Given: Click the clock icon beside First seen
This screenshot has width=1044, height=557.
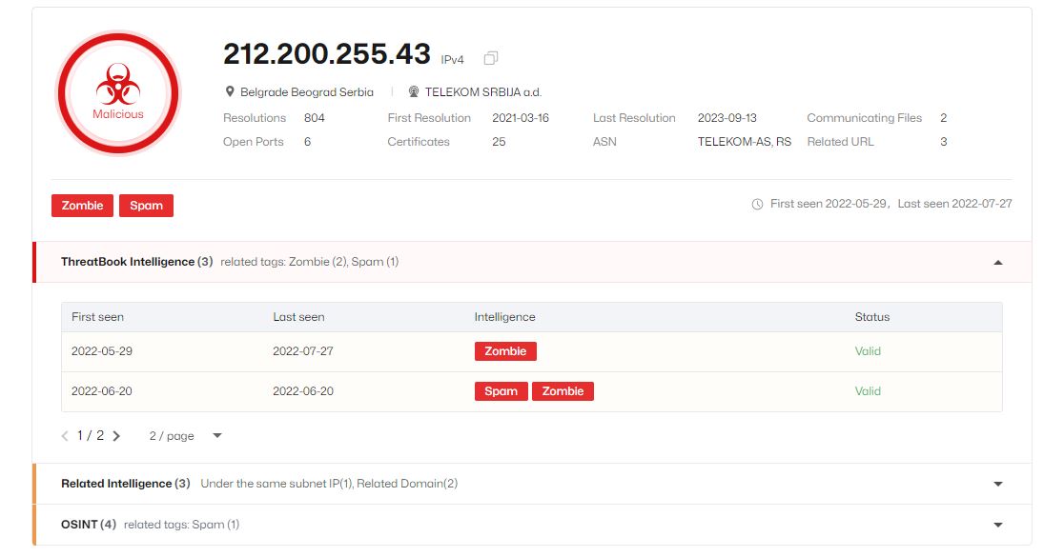Looking at the screenshot, I should coord(757,204).
